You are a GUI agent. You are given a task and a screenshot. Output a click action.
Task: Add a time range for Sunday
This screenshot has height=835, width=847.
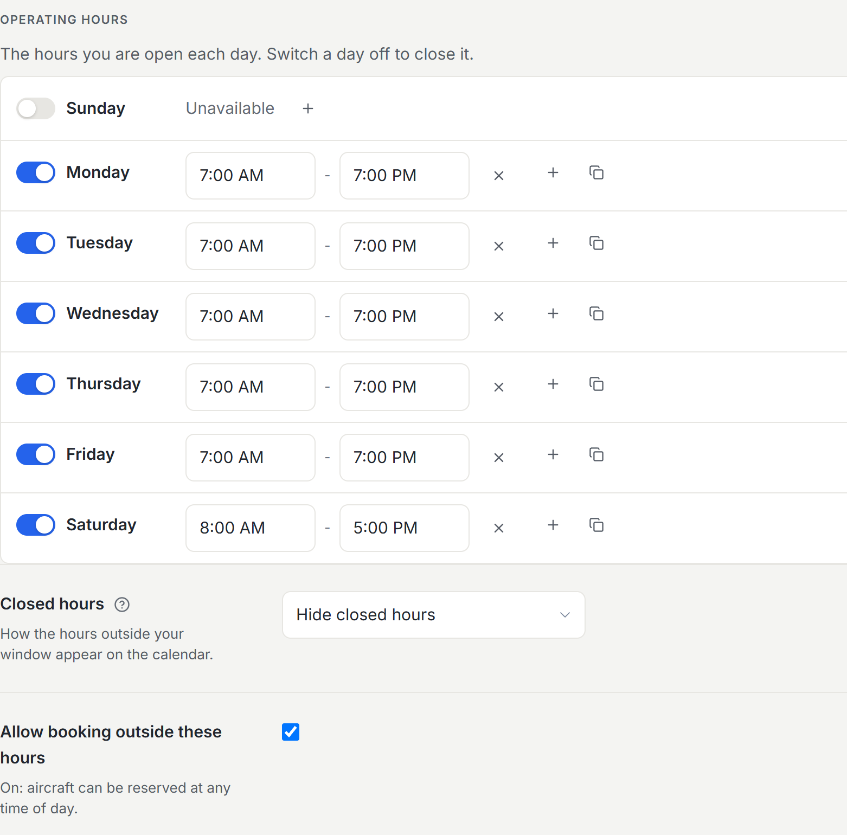pyautogui.click(x=308, y=108)
